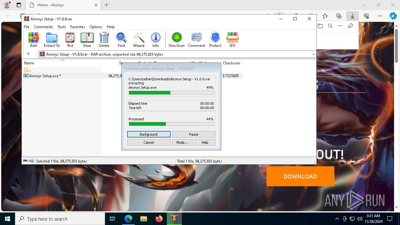This screenshot has height=225, width=400.
Task: Pause the extraction
Action: 194,134
